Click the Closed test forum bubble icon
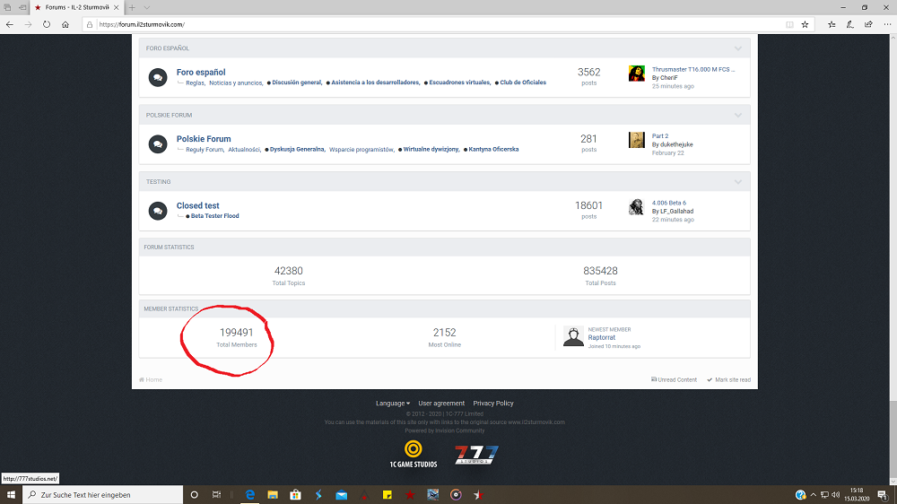The image size is (897, 504). (158, 211)
